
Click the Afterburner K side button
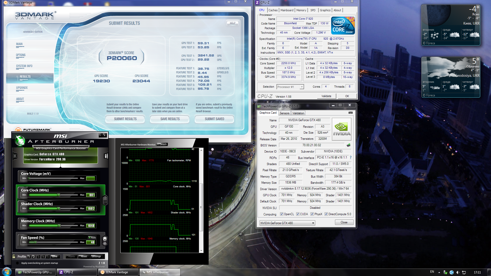pos(15,156)
